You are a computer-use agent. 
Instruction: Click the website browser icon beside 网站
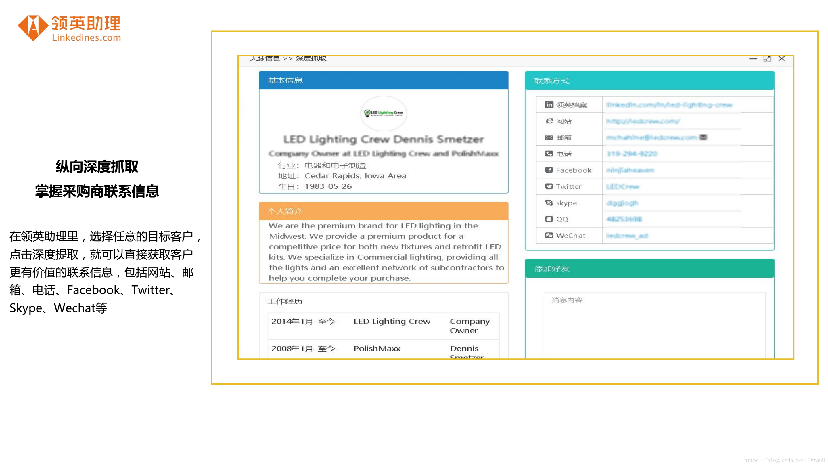tap(549, 121)
